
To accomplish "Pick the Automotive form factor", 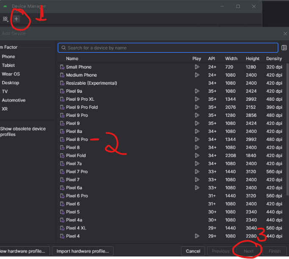I will pos(13,100).
